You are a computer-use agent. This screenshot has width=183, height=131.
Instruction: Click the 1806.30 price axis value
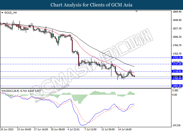pyautogui.click(x=177, y=37)
